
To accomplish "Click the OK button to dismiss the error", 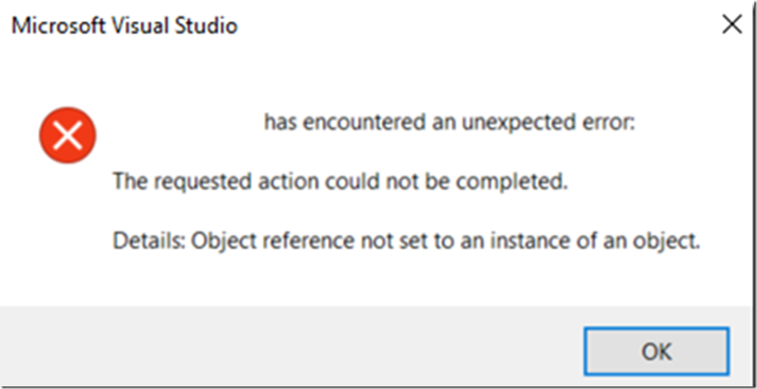I will [657, 351].
